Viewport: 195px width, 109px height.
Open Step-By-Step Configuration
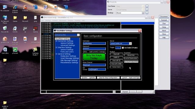click(x=108, y=78)
